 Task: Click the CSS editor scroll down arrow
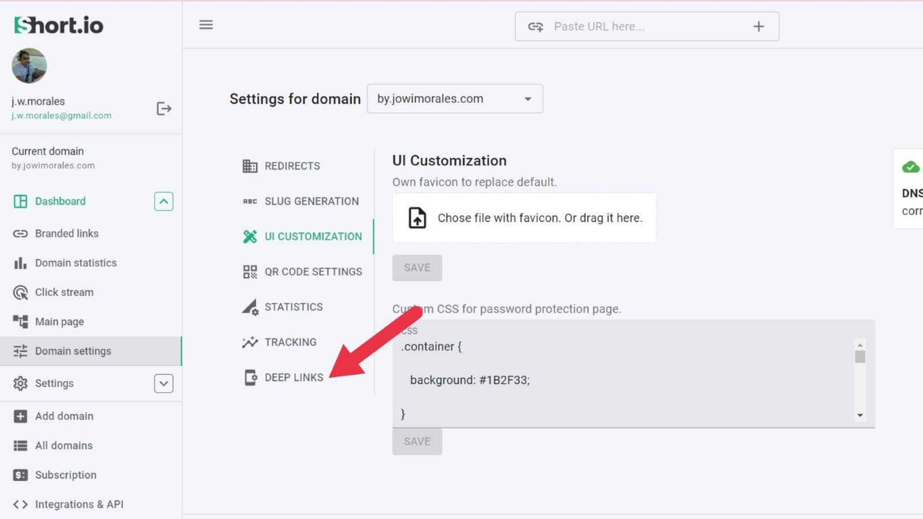tap(860, 416)
